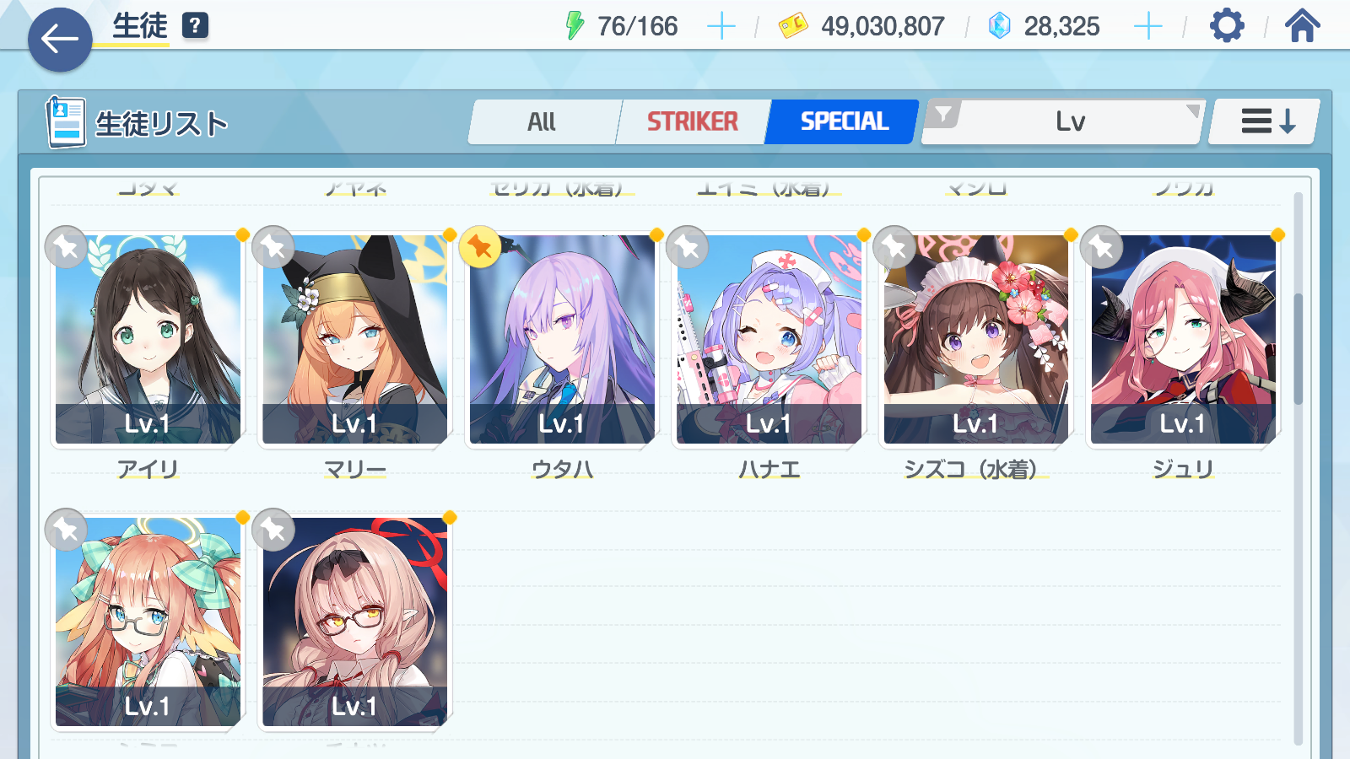Toggle sort order descending button
This screenshot has width=1350, height=759.
pos(1266,121)
